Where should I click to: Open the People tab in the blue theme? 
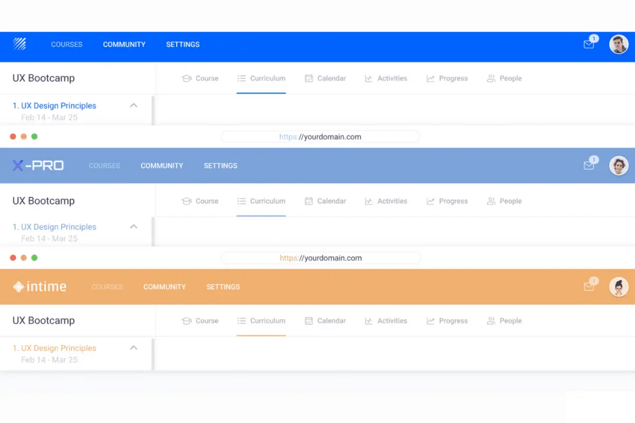504,78
